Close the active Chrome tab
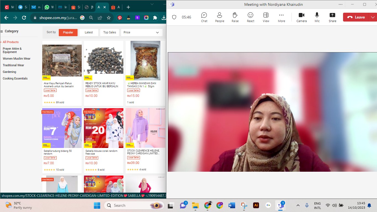The width and height of the screenshot is (377, 212). coord(105,7)
